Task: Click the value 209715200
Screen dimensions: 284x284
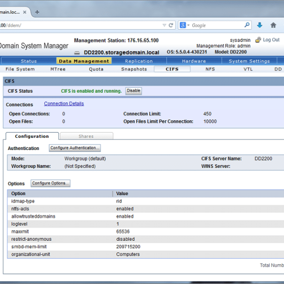Action: click(x=128, y=247)
